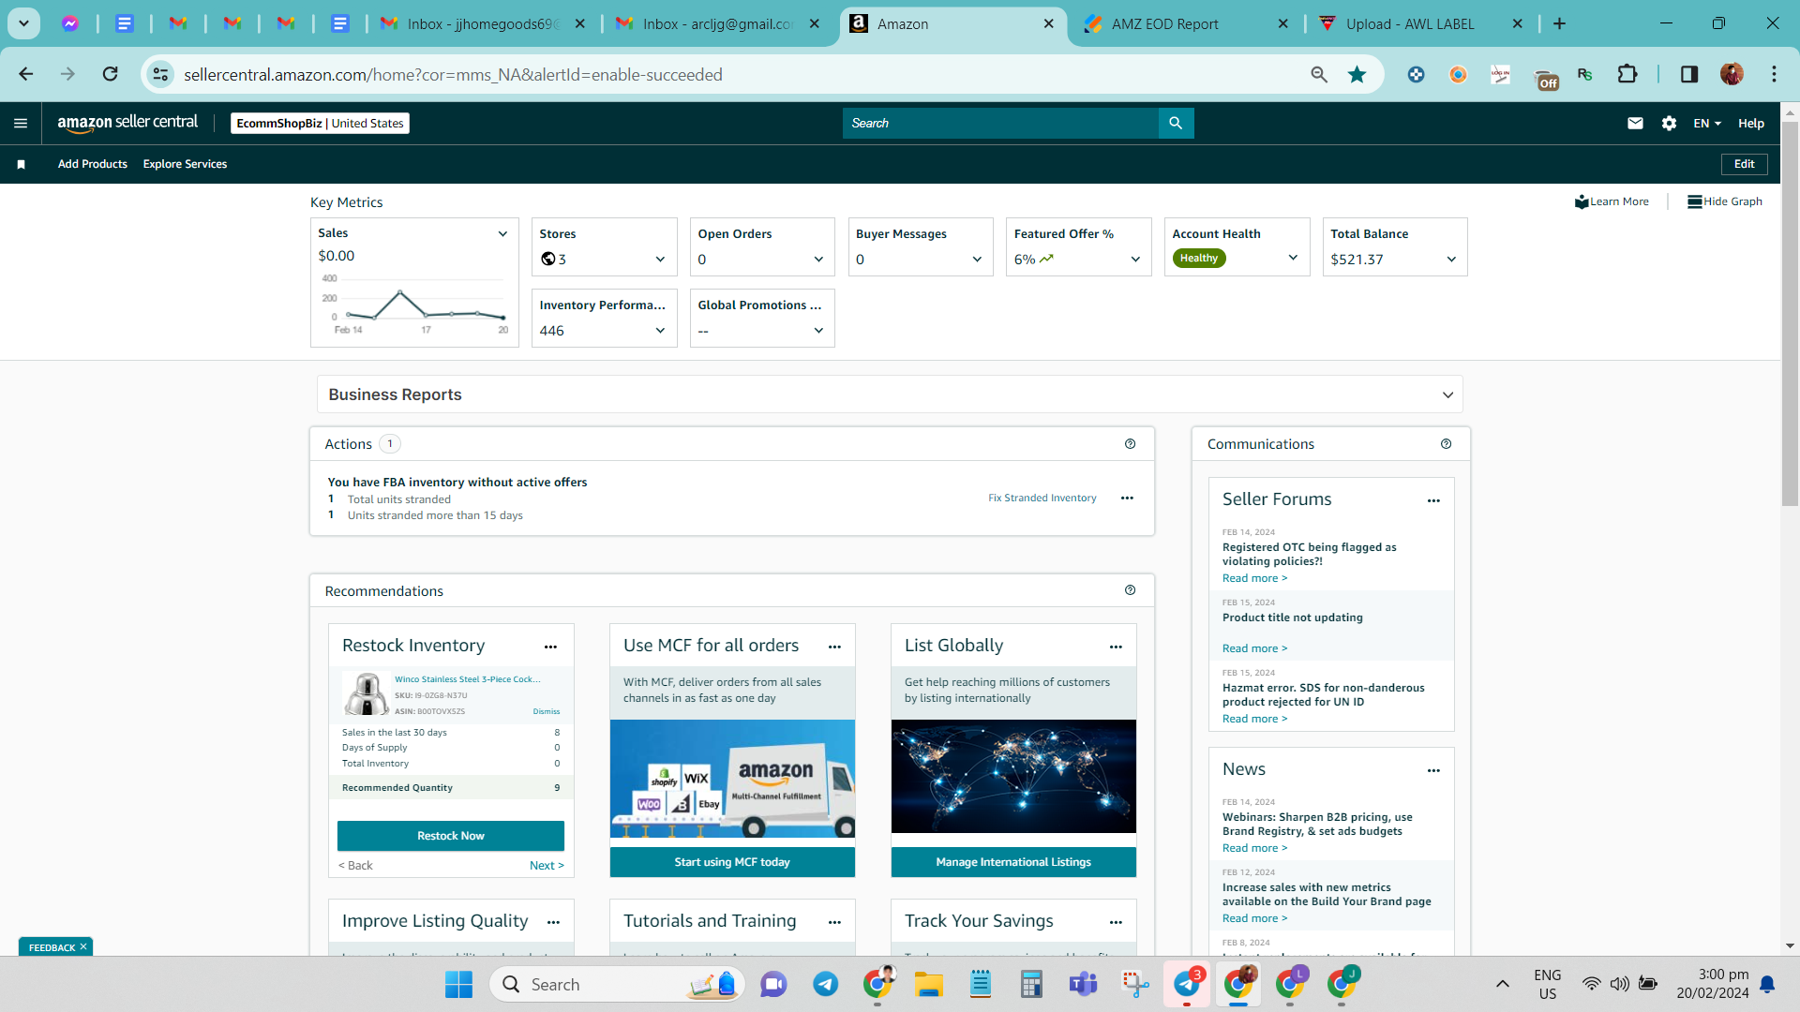Switch to the jjhomegoods Inbox tab
The image size is (1800, 1012).
click(482, 23)
